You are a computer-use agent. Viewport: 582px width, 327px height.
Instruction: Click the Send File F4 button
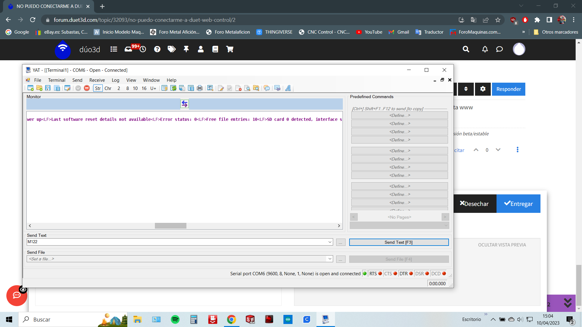click(399, 259)
